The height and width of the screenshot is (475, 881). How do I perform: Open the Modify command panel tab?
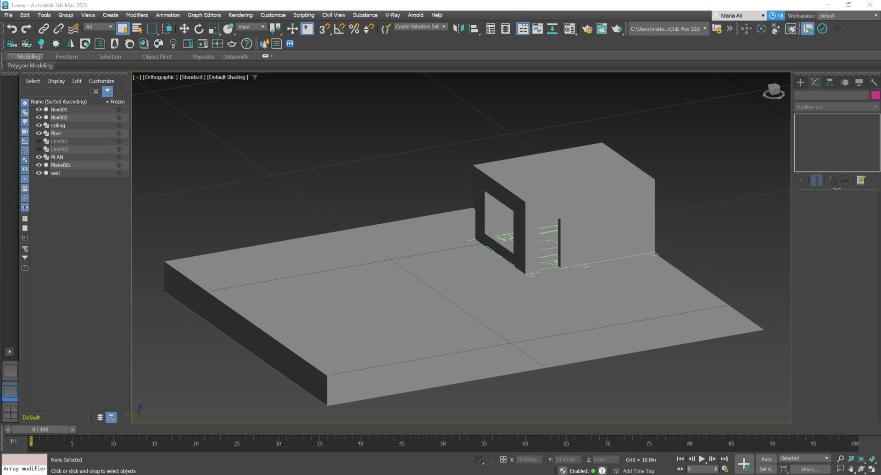[x=815, y=82]
